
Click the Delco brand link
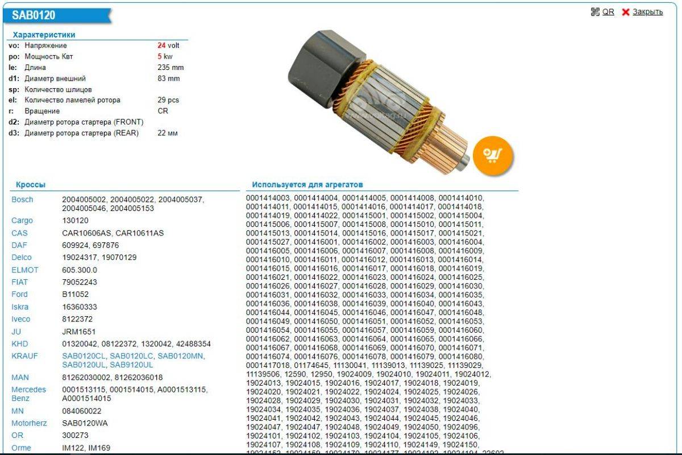(x=22, y=258)
